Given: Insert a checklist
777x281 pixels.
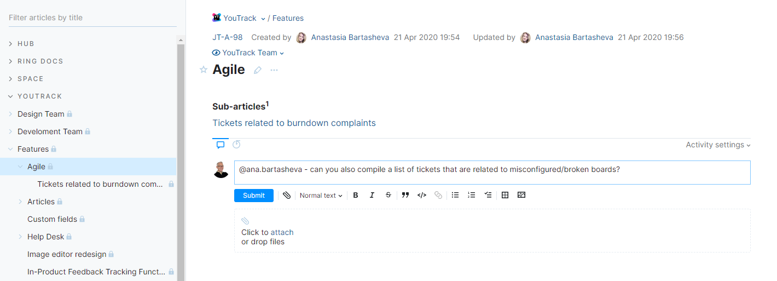Looking at the screenshot, I should coord(488,195).
